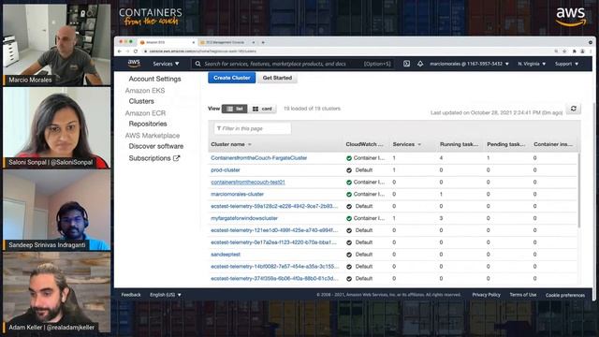Sort by Cluster name column arrow
599x337 pixels.
coord(250,144)
